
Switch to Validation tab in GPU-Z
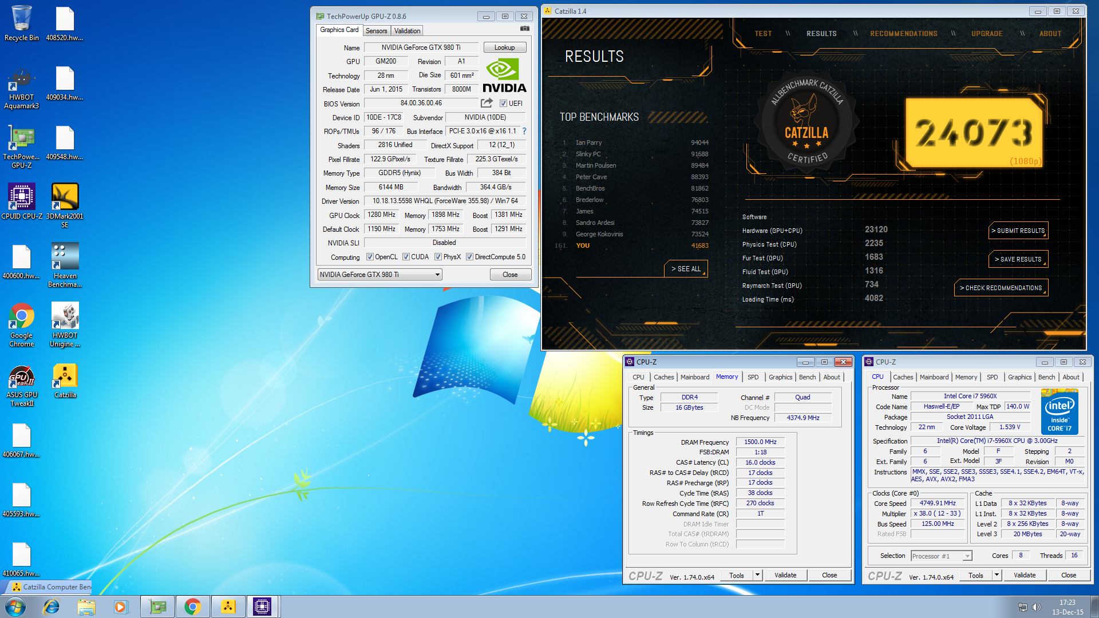[x=407, y=30]
